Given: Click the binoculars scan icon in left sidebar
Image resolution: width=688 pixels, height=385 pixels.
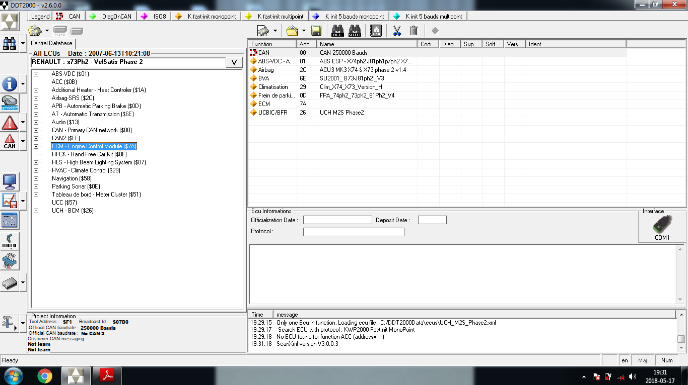Looking at the screenshot, I should (10, 44).
